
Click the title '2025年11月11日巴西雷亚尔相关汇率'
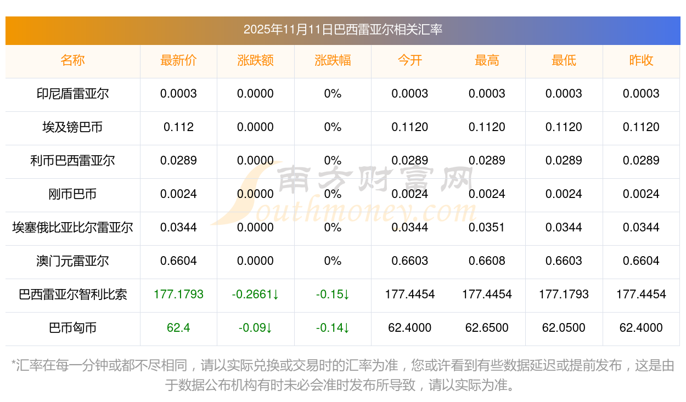point(343,30)
